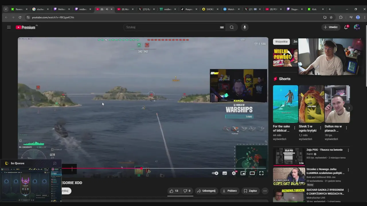The height and width of the screenshot is (206, 367).
Task: Open the install app icon in address bar
Action: (x=325, y=17)
